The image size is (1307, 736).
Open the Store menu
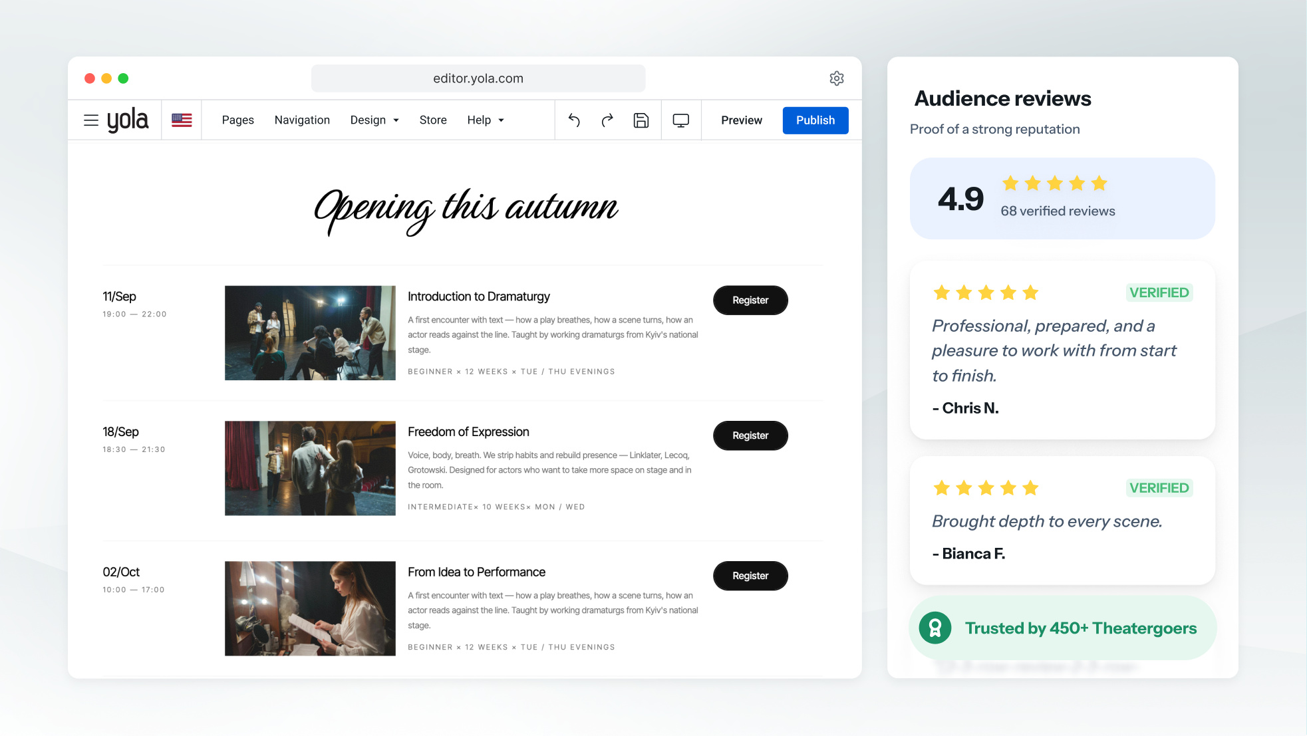(x=433, y=120)
